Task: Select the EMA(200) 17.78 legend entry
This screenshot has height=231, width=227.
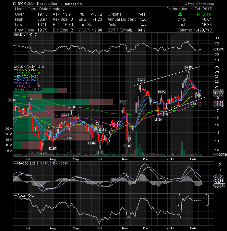Action: (27, 73)
